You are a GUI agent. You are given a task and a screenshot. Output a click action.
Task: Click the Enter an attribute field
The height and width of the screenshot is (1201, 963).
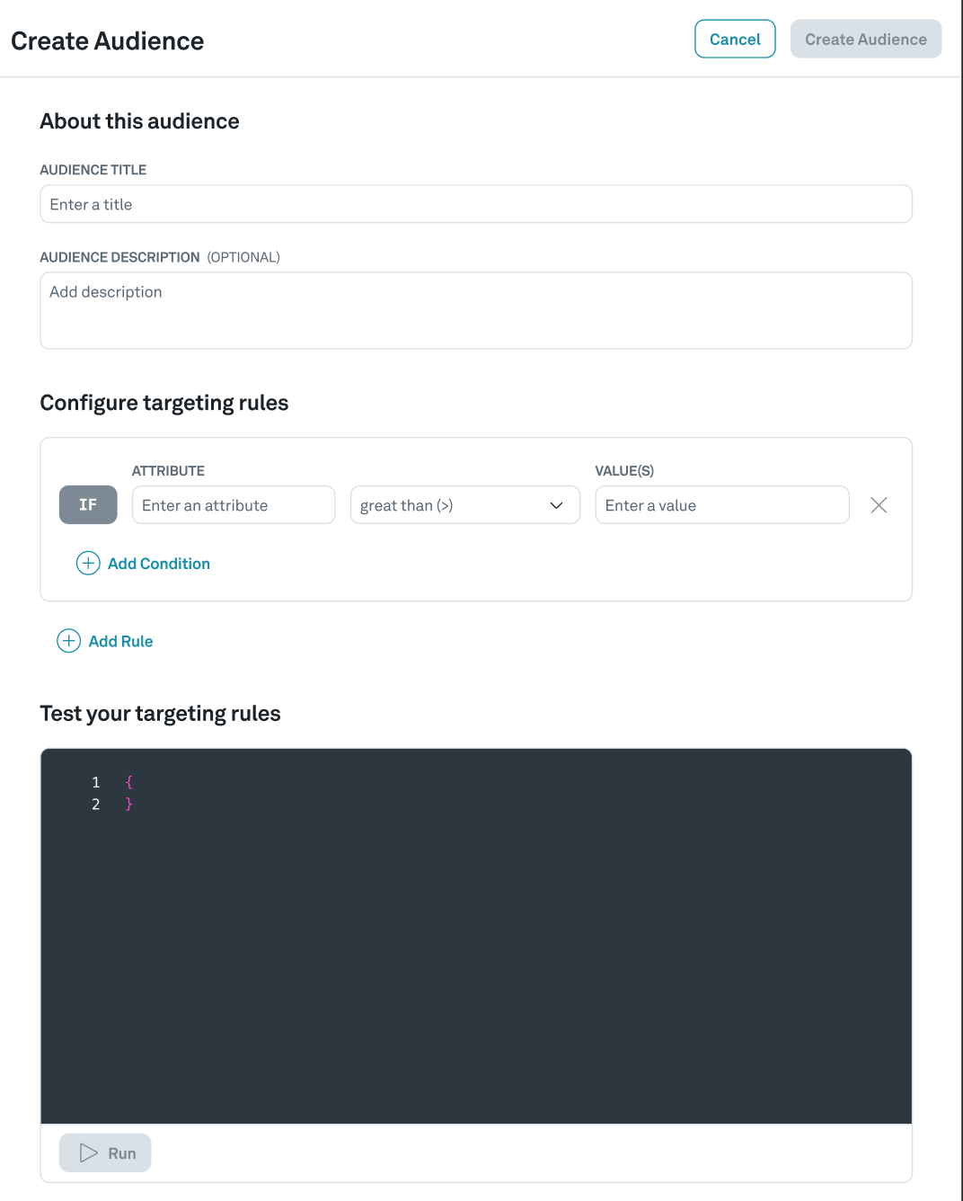[x=233, y=505]
